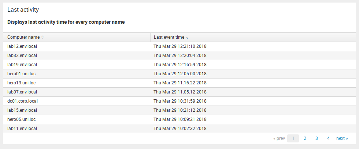Sort by Computer name column icon

coord(42,37)
